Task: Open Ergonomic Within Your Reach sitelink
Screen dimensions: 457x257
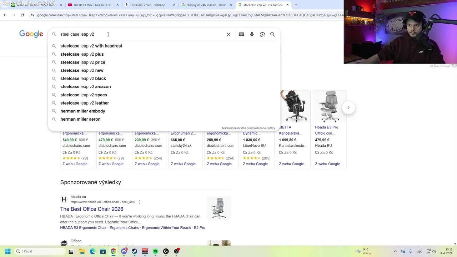Action: [x=166, y=228]
